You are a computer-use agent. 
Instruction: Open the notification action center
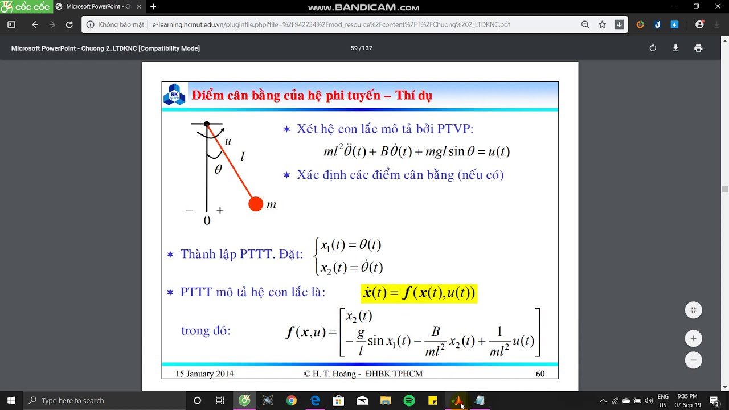click(x=714, y=400)
